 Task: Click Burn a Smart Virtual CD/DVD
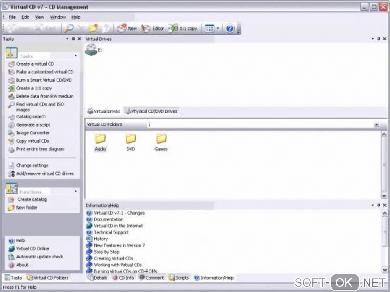[x=40, y=80]
